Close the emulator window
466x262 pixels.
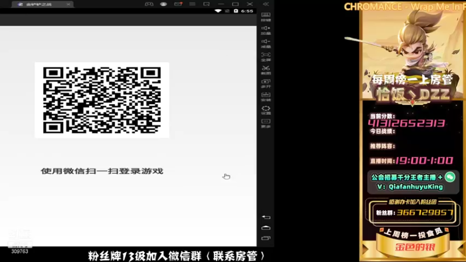pyautogui.click(x=250, y=4)
